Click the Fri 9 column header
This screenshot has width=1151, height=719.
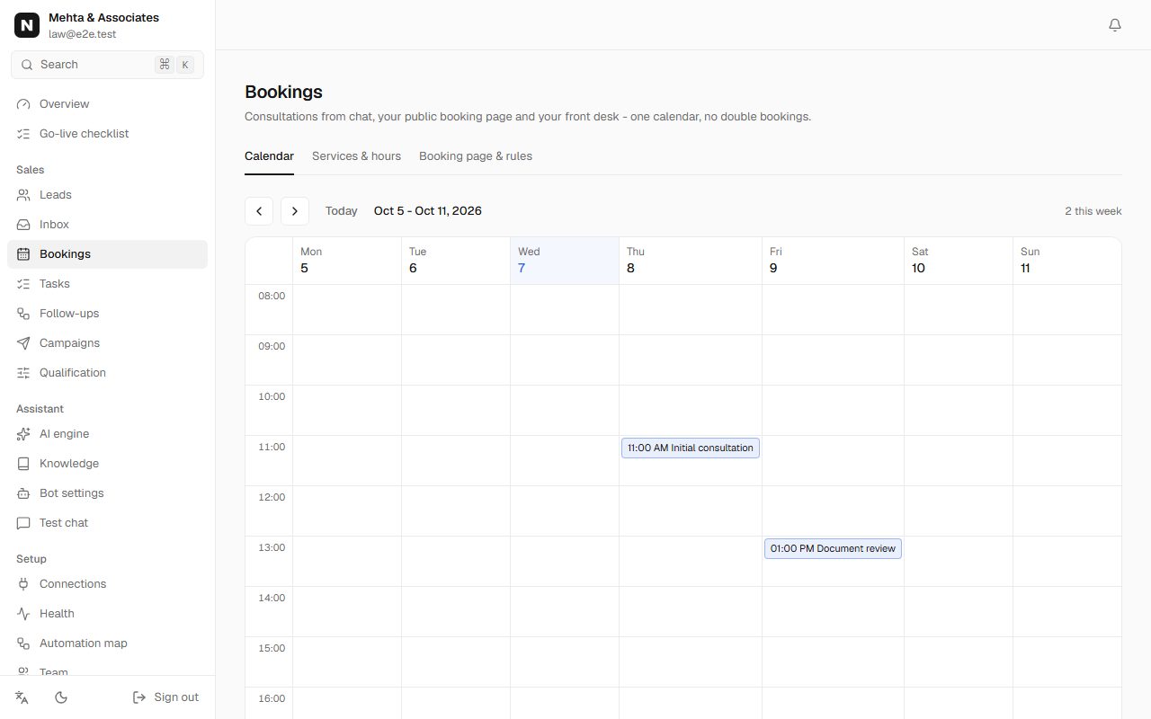(833, 261)
